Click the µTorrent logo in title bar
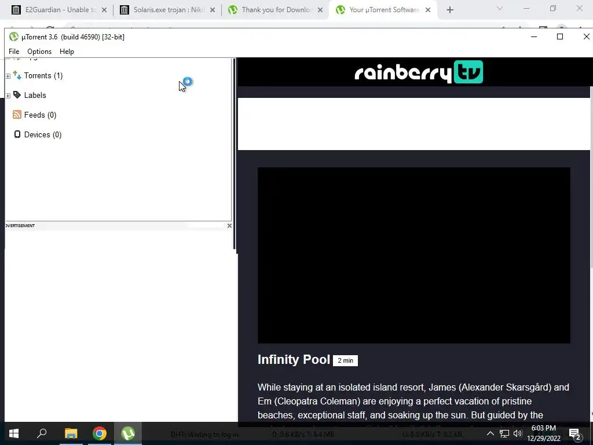593x445 pixels. (14, 37)
